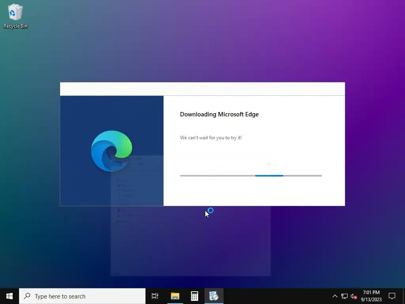The image size is (405, 304).
Task: Open the Action Center notifications icon
Action: click(x=392, y=296)
